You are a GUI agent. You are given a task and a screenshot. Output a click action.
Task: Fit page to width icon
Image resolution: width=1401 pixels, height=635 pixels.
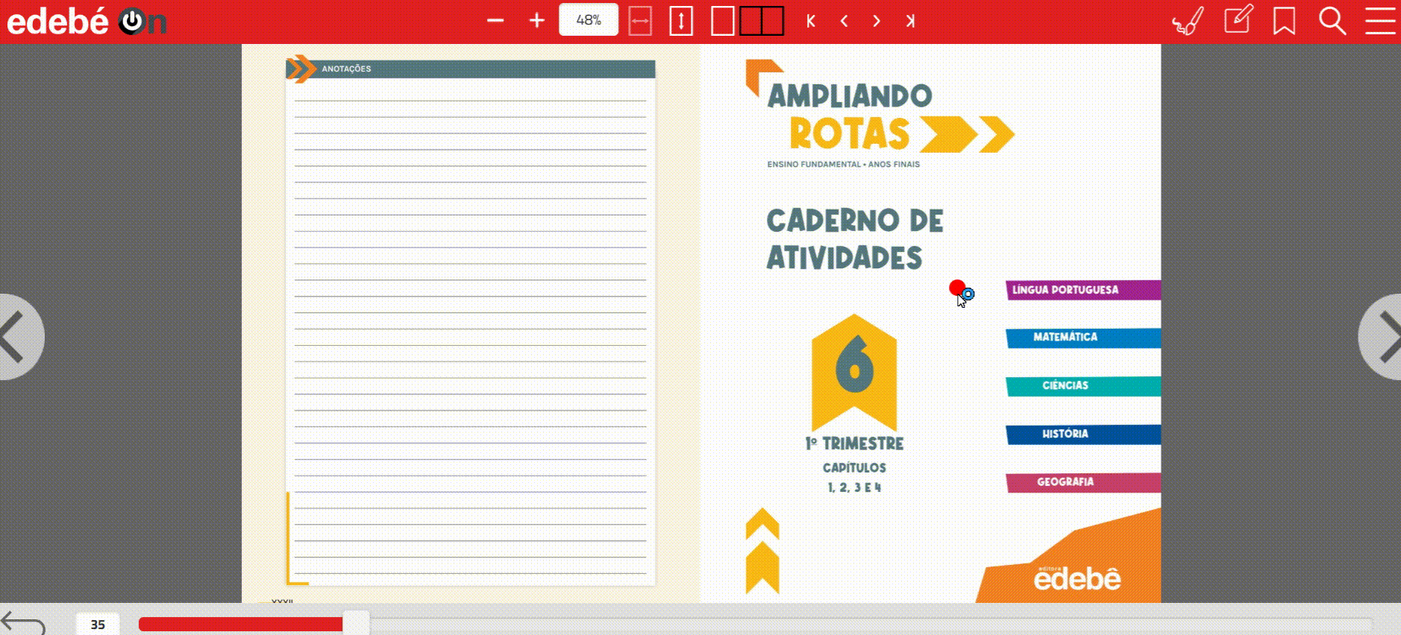point(640,21)
